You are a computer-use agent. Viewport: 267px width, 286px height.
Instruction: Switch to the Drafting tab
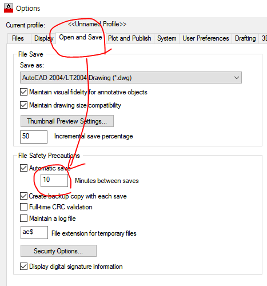click(x=245, y=38)
